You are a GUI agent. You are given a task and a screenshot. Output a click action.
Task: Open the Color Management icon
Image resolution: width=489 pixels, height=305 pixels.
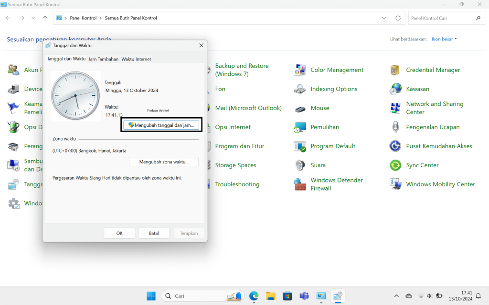pos(300,70)
